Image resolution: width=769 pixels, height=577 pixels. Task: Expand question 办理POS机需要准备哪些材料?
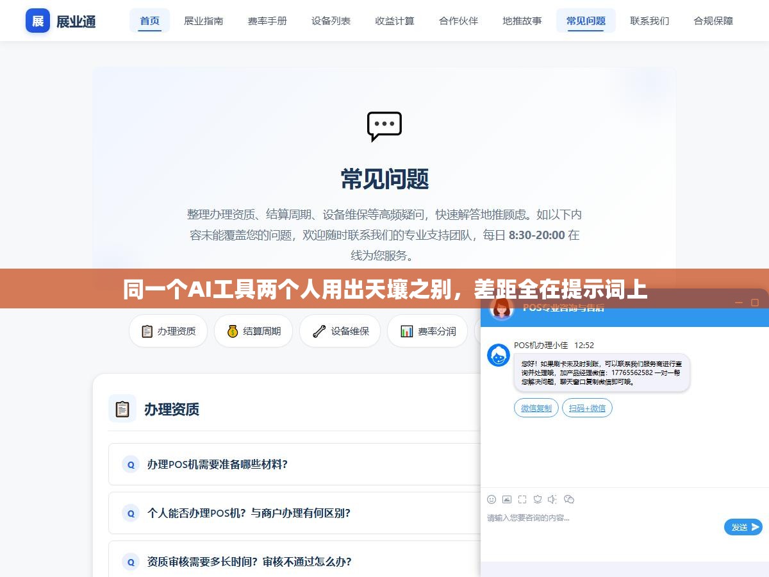294,464
